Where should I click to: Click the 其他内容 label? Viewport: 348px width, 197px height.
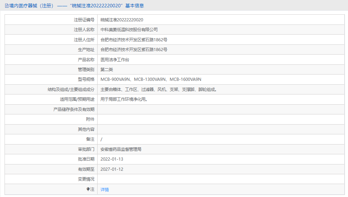click(x=86, y=129)
